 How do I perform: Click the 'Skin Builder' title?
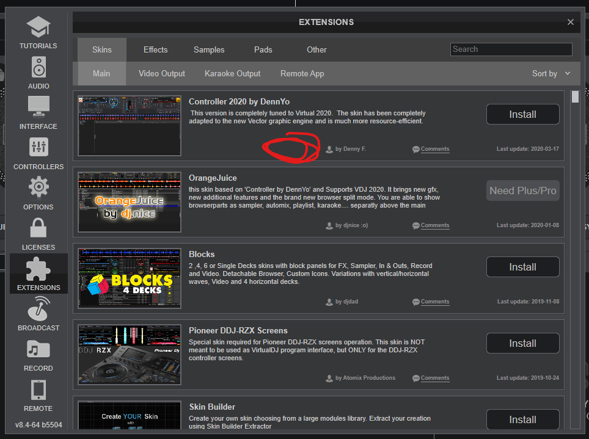[x=212, y=407]
